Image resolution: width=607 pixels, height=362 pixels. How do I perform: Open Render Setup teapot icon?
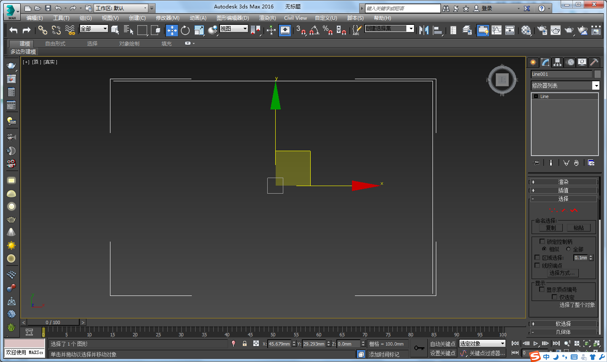(543, 30)
